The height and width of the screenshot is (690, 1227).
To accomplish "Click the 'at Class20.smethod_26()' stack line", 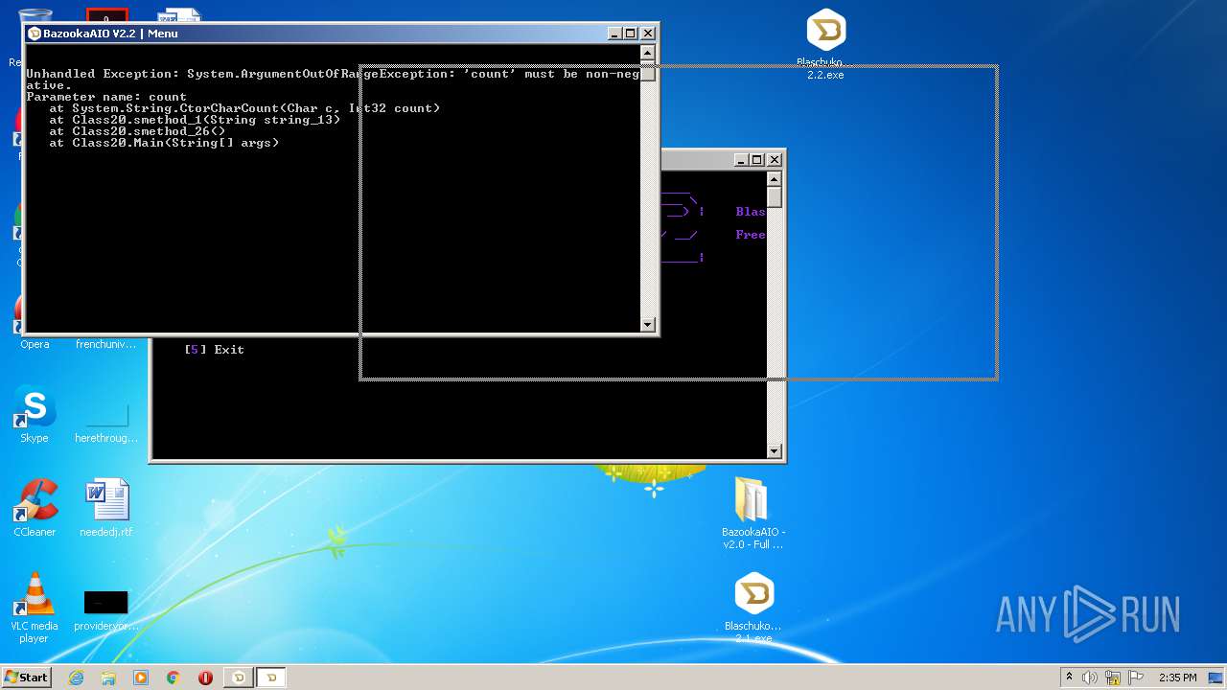I will (137, 131).
